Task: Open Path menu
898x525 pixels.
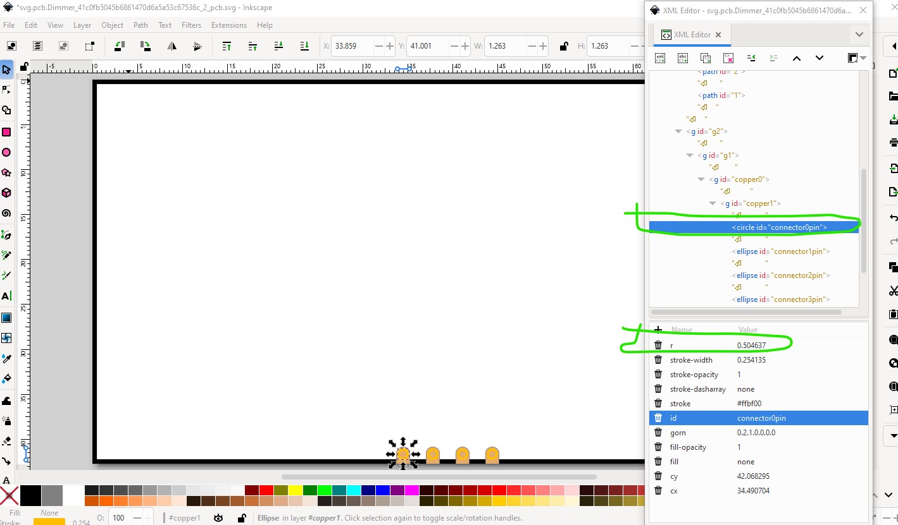Action: click(140, 25)
